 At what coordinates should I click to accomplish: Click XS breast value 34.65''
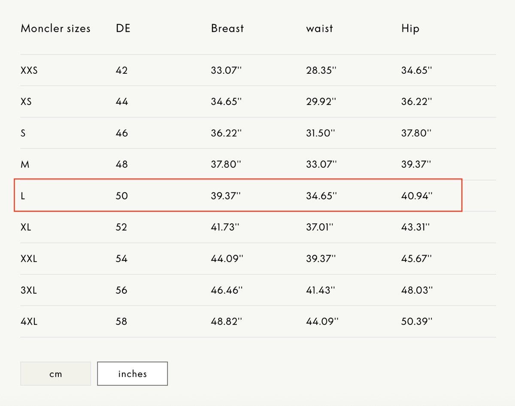tap(227, 102)
